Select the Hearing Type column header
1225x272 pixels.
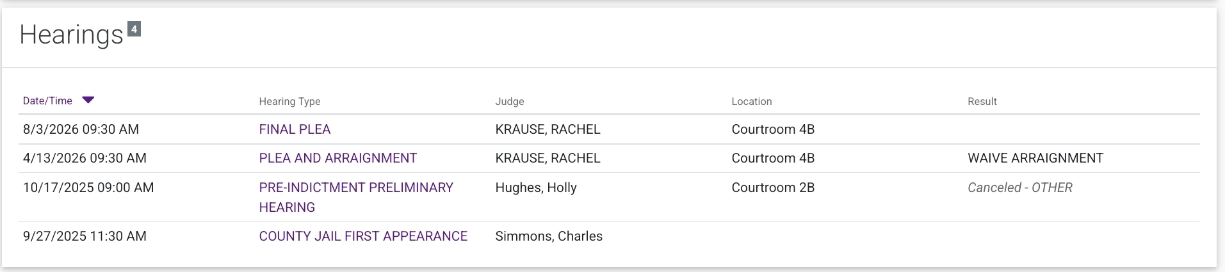coord(289,102)
